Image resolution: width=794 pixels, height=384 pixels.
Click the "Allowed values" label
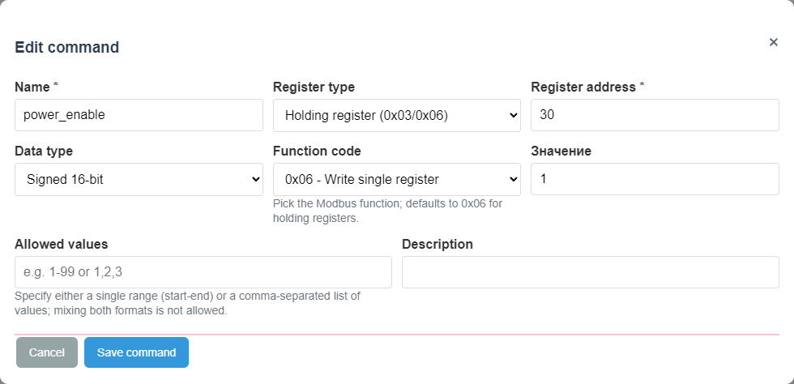pyautogui.click(x=61, y=244)
